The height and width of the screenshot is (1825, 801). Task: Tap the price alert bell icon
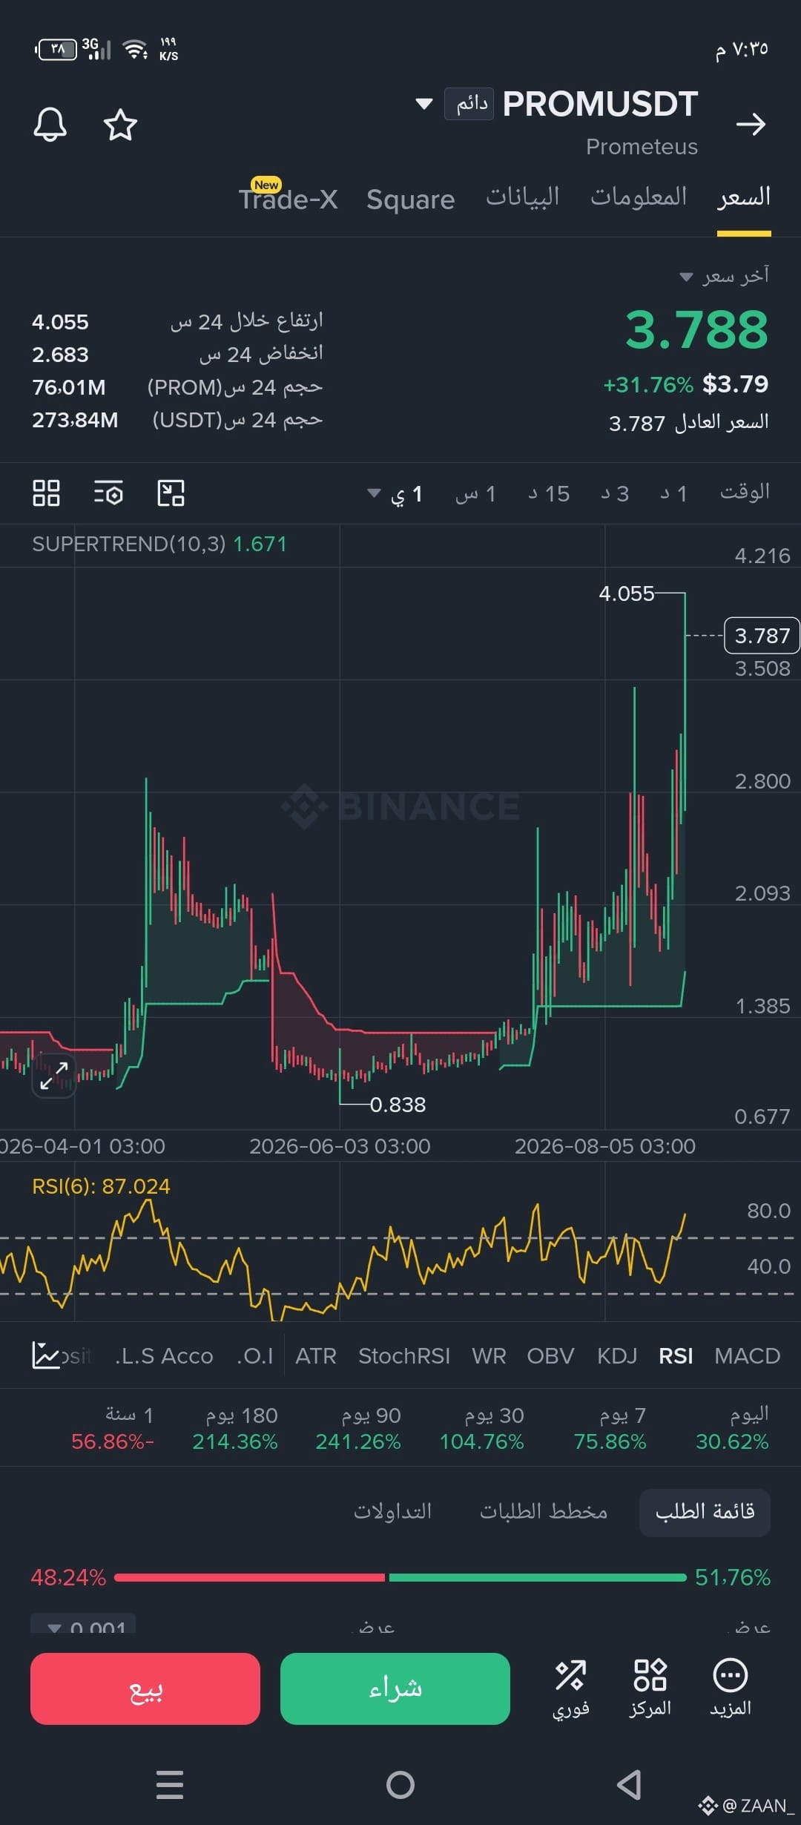pos(50,124)
